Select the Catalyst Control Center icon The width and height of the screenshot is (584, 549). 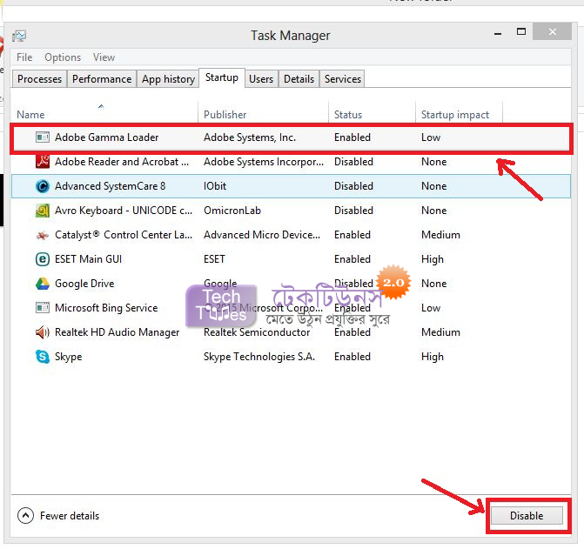(x=43, y=235)
